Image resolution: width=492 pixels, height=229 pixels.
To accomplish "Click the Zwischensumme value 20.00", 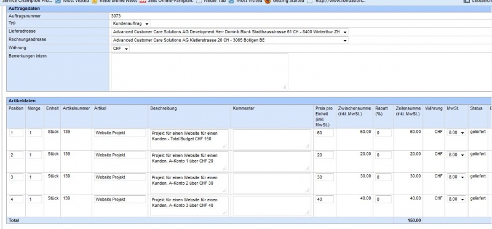I will [365, 154].
